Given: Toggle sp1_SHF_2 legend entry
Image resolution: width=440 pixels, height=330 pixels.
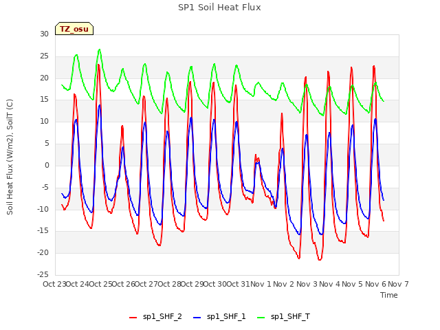Looking at the screenshot, I should click(155, 317).
